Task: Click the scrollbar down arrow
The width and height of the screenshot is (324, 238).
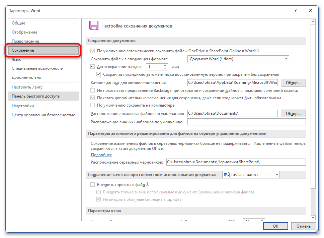Action: [x=313, y=218]
